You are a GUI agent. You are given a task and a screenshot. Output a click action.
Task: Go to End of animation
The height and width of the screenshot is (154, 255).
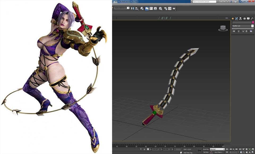(240, 149)
